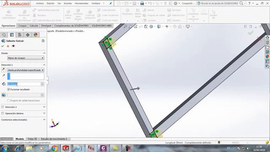The height and width of the screenshot is (152, 270).
Task: Open the Ventana menu
Action: click(x=96, y=3)
